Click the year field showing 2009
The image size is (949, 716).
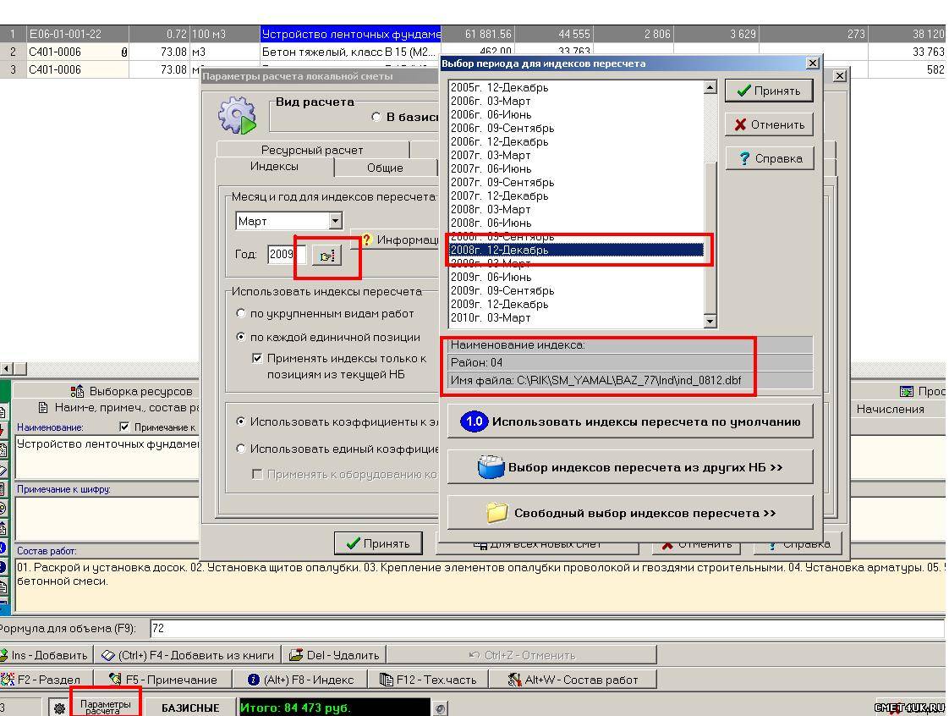(286, 255)
